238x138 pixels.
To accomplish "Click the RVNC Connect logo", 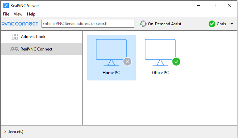I will coord(20,24).
